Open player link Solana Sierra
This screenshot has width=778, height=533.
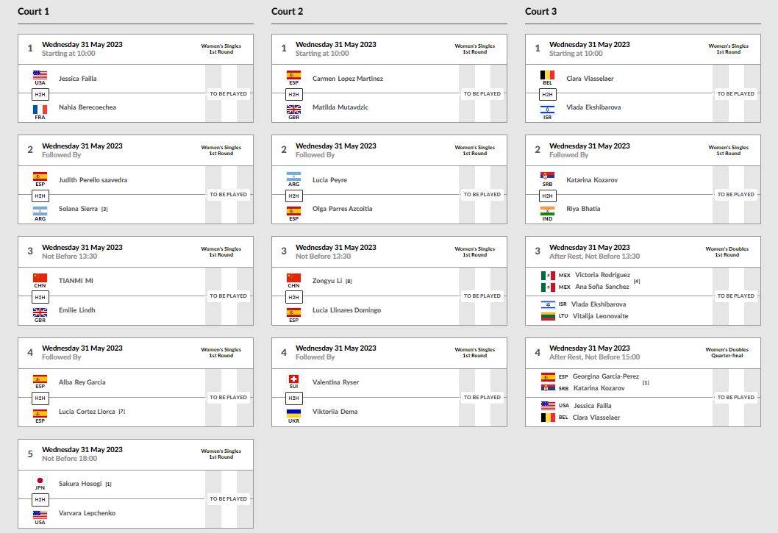(x=79, y=209)
